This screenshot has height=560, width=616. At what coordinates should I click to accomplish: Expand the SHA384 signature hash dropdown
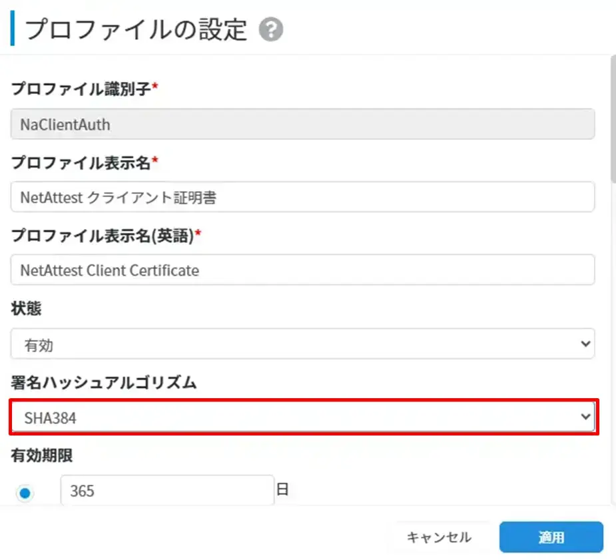pos(302,418)
